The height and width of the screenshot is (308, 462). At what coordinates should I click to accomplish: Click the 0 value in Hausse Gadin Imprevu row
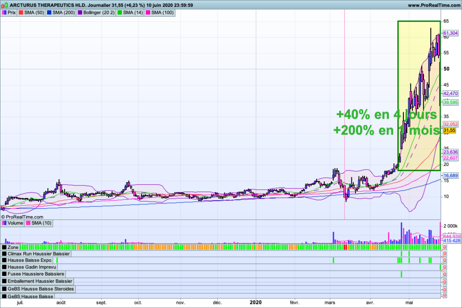point(445,267)
